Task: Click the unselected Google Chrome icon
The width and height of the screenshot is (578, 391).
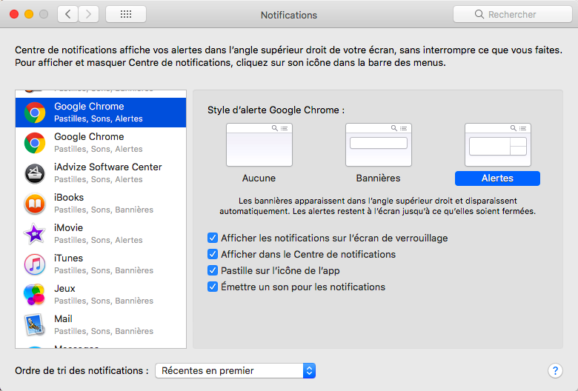Action: [35, 143]
